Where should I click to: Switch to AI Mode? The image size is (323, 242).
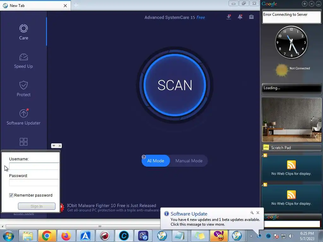156,161
